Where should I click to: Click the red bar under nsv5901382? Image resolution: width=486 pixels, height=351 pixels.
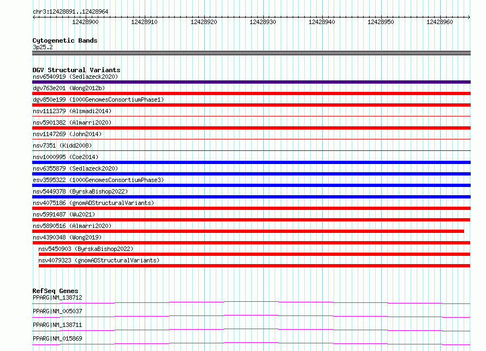click(x=251, y=128)
